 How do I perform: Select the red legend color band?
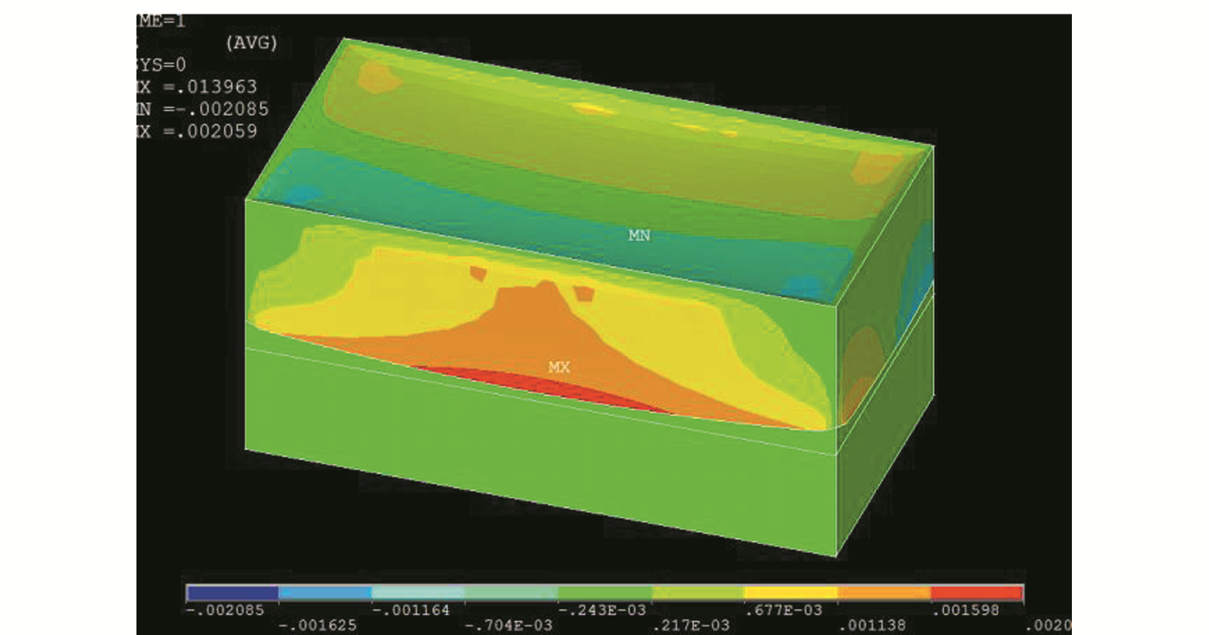(977, 592)
